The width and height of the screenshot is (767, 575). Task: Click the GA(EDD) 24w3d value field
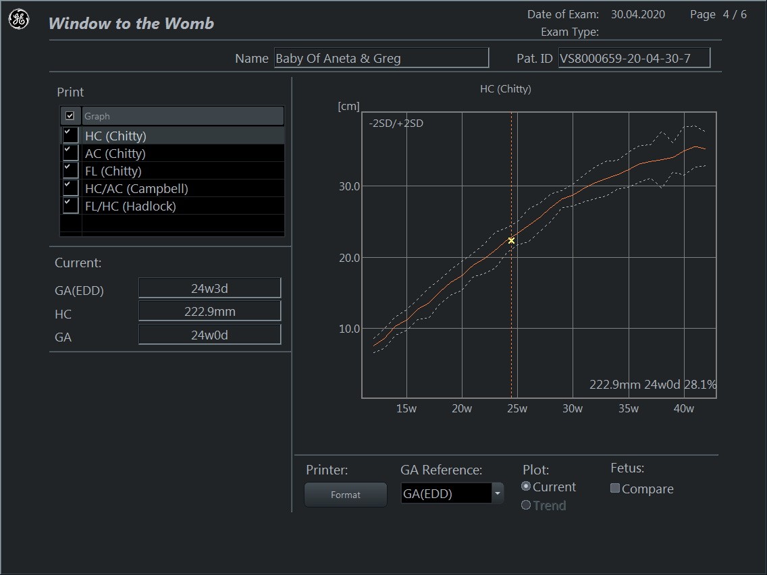(x=209, y=289)
